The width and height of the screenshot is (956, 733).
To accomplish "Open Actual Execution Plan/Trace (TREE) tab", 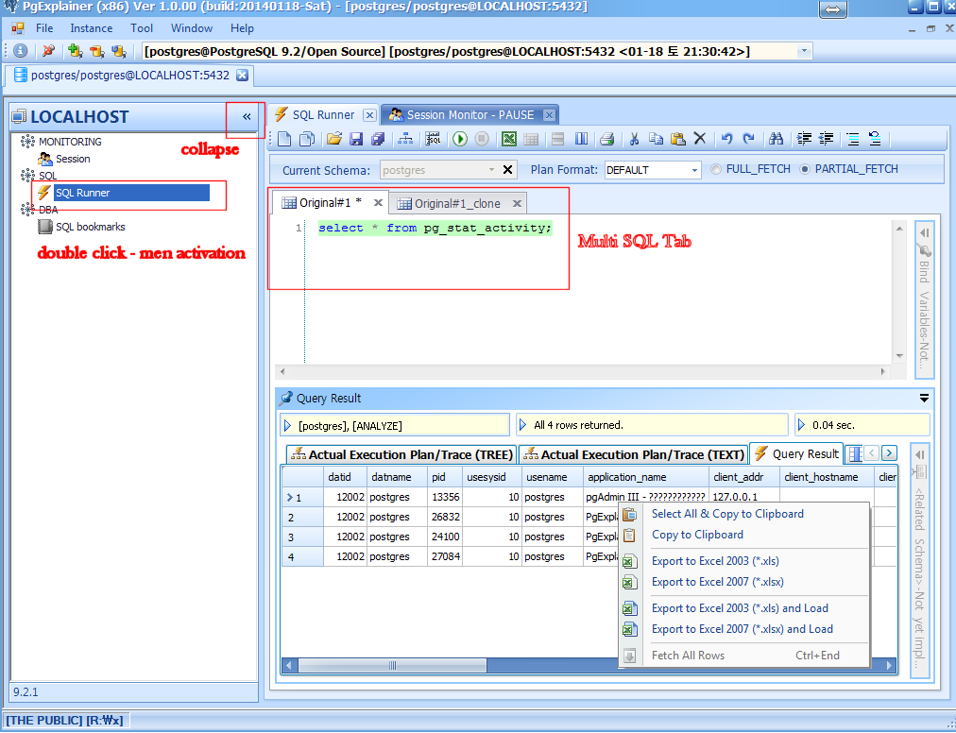I will coord(401,454).
